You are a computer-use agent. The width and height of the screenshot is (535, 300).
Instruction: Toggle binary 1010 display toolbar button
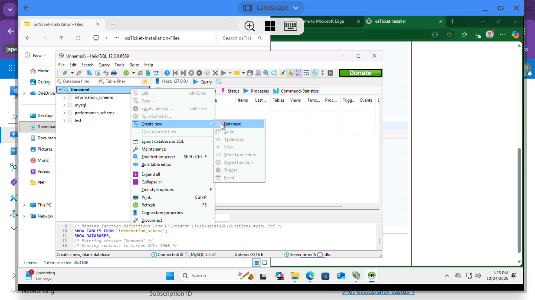[x=298, y=73]
